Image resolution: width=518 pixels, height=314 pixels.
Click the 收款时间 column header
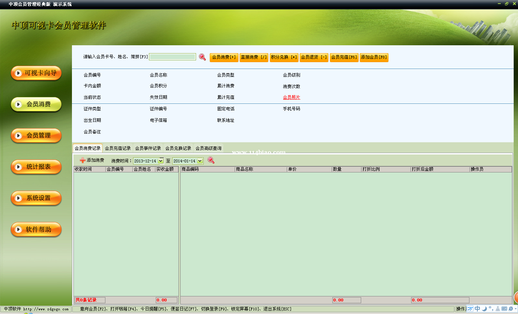[90, 169]
